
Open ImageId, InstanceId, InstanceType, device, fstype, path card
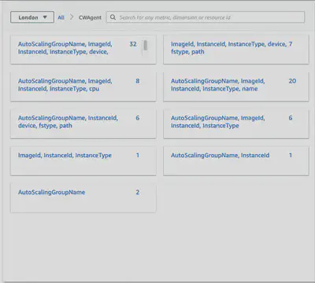coord(236,50)
